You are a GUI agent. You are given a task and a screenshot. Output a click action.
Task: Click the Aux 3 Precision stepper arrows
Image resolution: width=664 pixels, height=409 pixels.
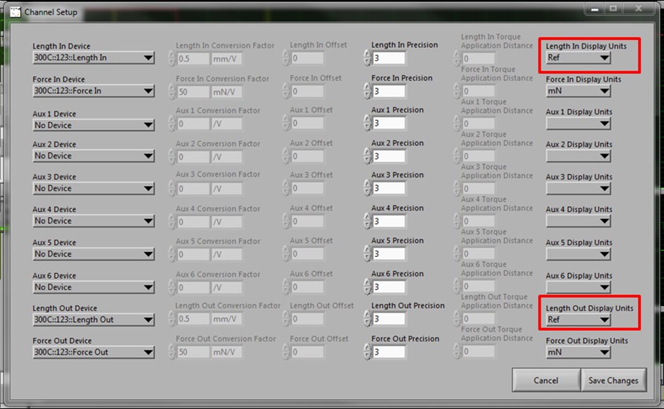(367, 188)
